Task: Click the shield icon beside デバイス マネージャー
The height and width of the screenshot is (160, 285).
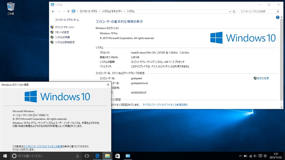Action: pyautogui.click(x=52, y=27)
